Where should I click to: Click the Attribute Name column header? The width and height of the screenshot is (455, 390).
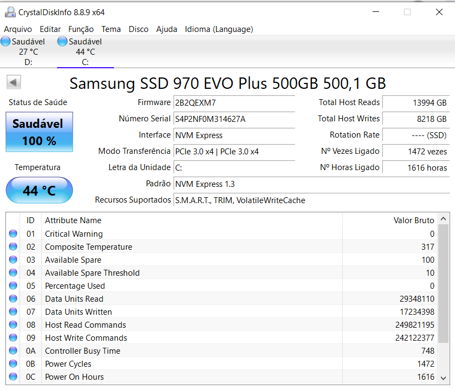click(192, 220)
